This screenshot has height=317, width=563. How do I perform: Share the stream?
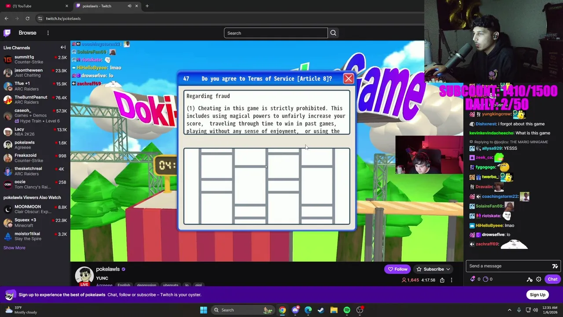click(442, 280)
